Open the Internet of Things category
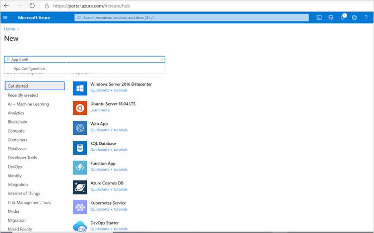374x233 pixels. tap(24, 193)
